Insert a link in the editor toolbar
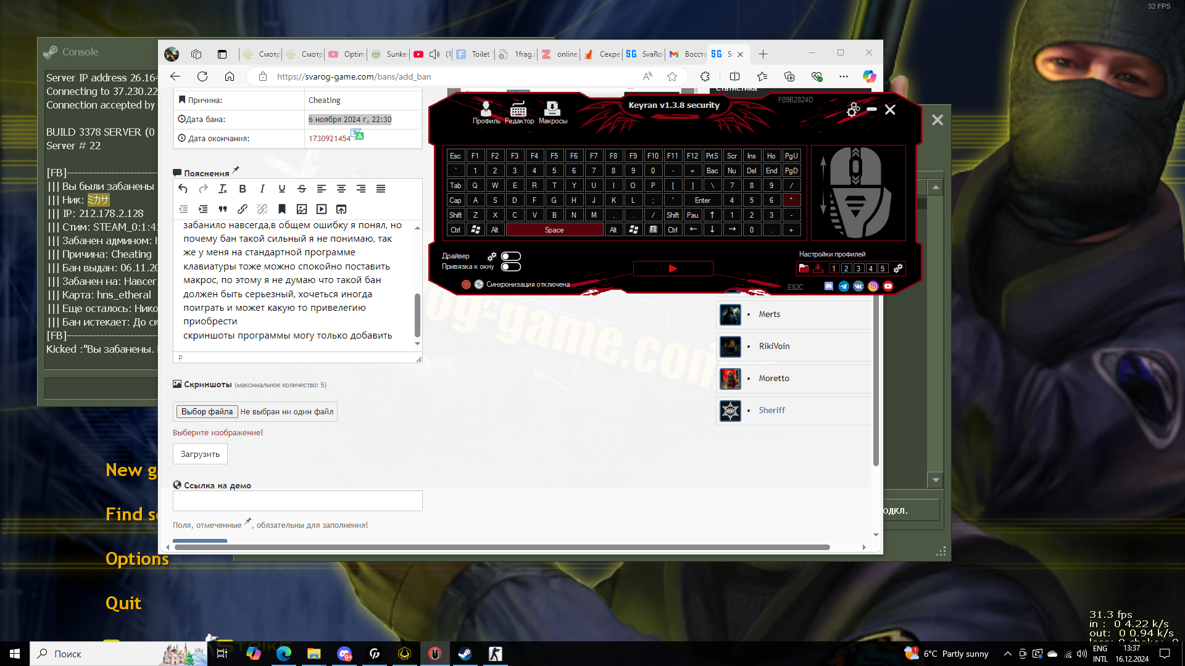Image resolution: width=1185 pixels, height=666 pixels. point(243,209)
